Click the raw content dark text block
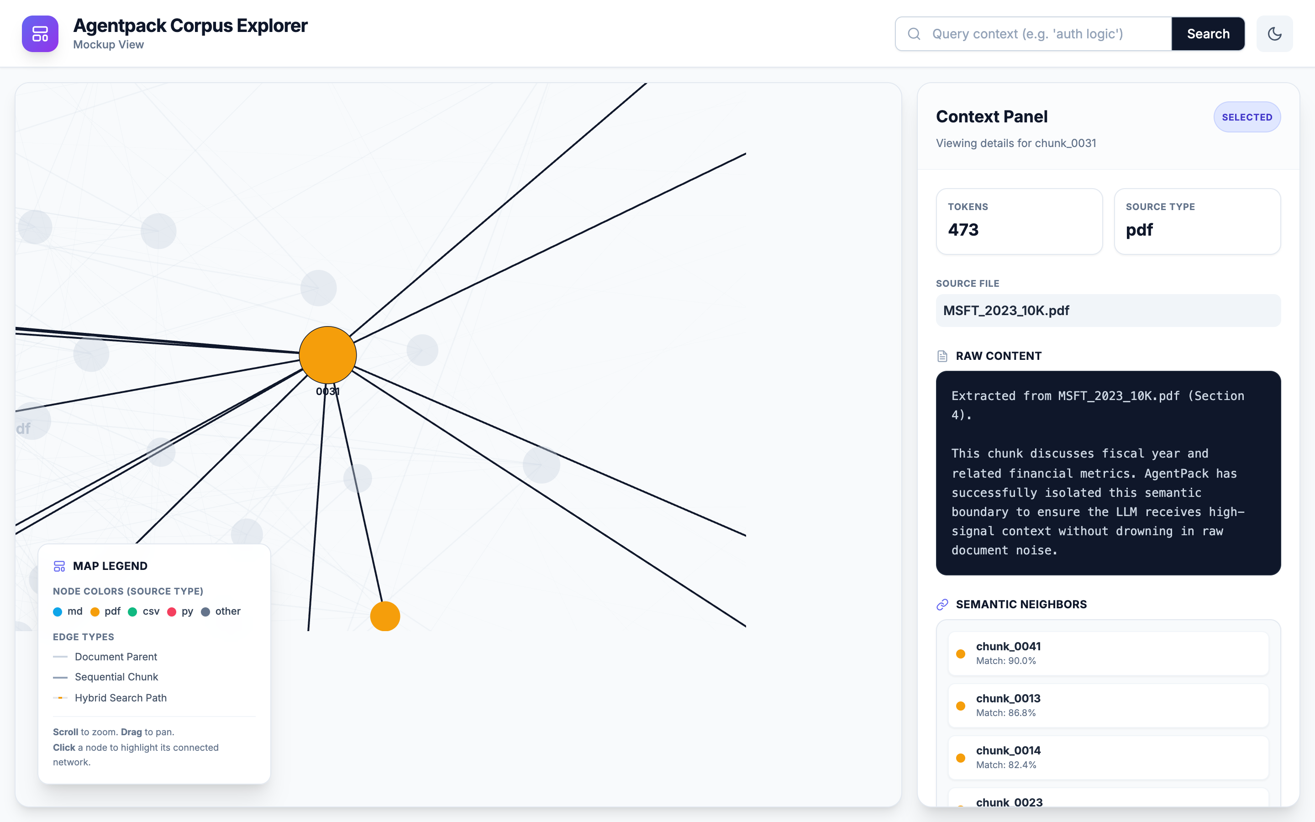The width and height of the screenshot is (1315, 822). point(1108,473)
